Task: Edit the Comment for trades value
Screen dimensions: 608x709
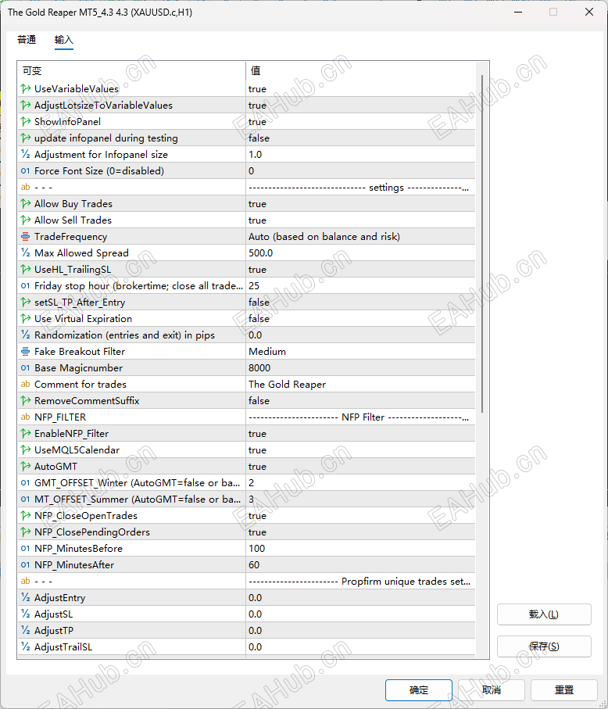Action: click(x=360, y=385)
